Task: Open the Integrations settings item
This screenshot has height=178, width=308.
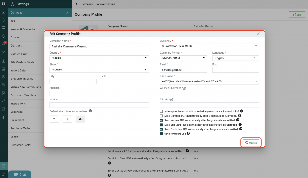Action: point(26,103)
